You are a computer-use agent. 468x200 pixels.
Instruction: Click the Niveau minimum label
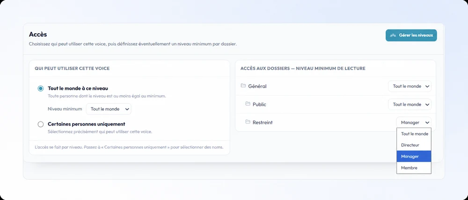click(65, 109)
